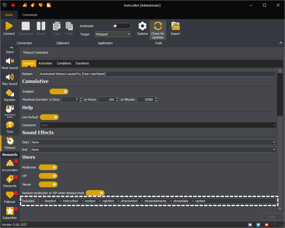Increase Days maximum duration stepper
The width and height of the screenshot is (285, 228).
coord(81,98)
